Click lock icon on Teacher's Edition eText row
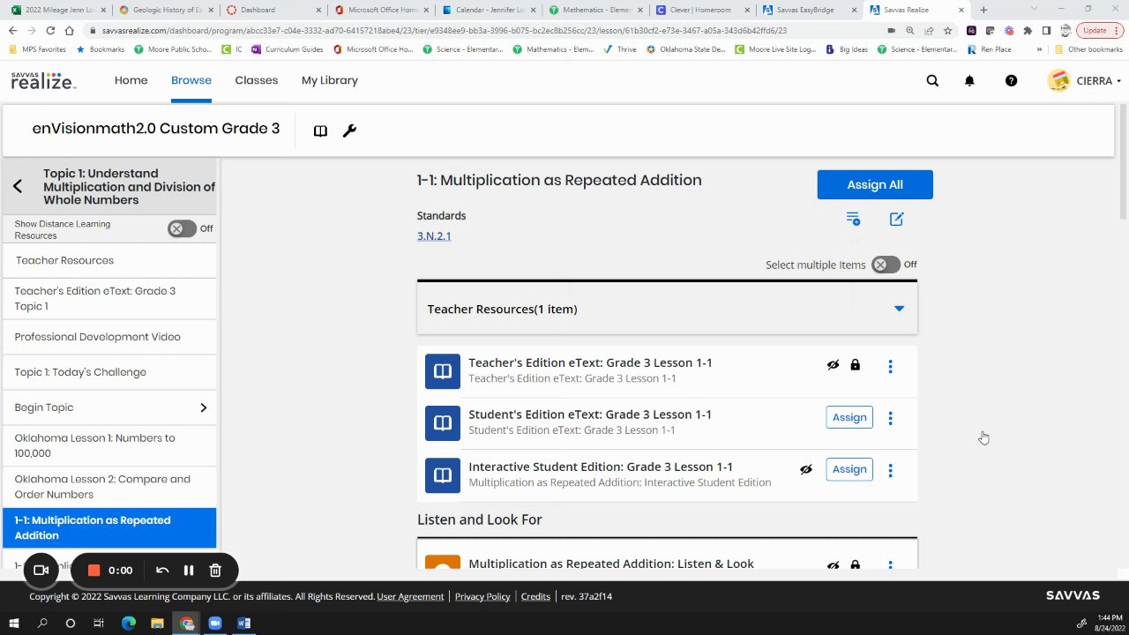 pos(855,364)
